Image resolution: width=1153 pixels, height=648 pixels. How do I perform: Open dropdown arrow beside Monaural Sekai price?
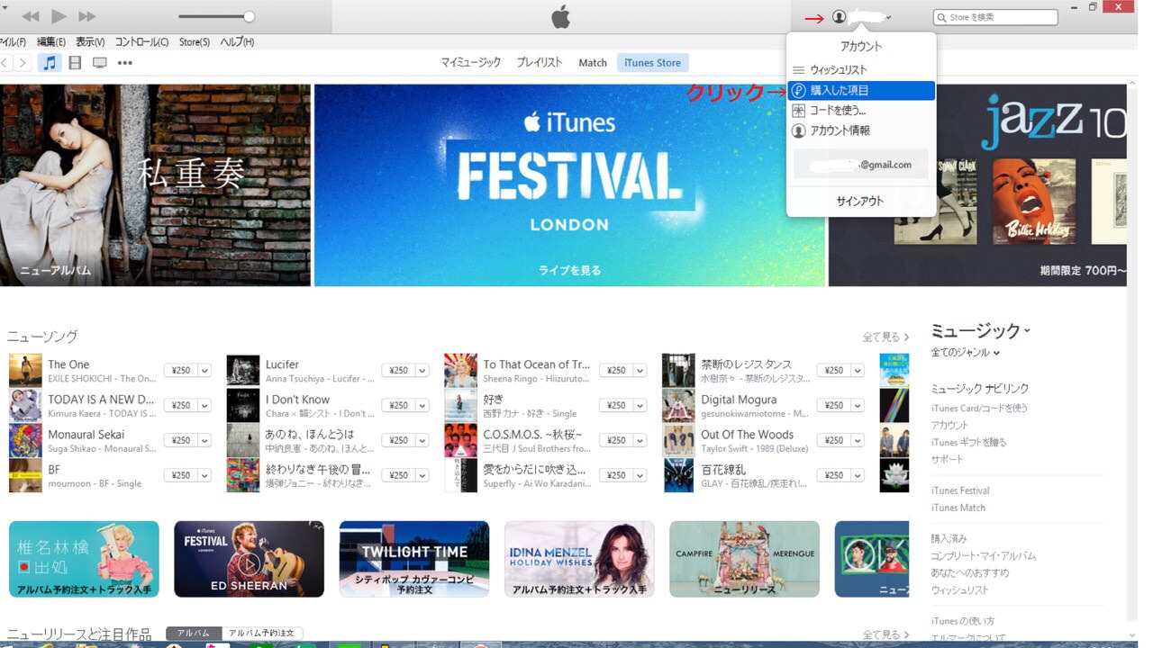click(x=204, y=440)
